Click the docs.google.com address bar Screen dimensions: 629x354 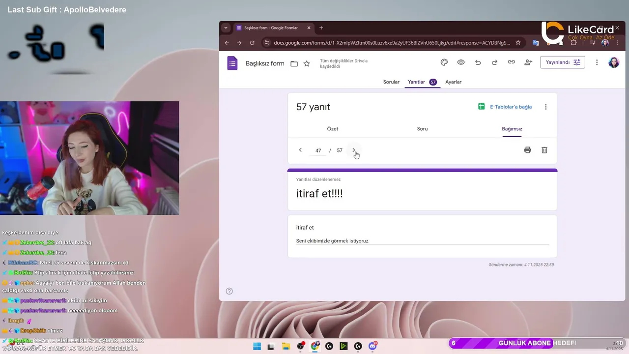pyautogui.click(x=392, y=43)
